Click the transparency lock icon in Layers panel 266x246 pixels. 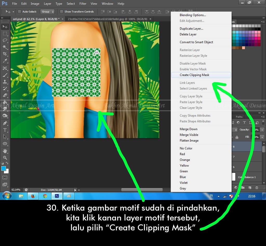coord(237,137)
